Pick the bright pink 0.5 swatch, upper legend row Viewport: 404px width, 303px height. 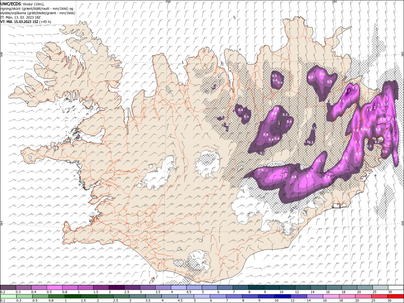55,288
